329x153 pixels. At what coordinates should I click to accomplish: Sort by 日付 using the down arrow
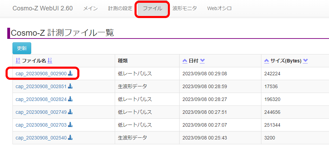coord(202,61)
